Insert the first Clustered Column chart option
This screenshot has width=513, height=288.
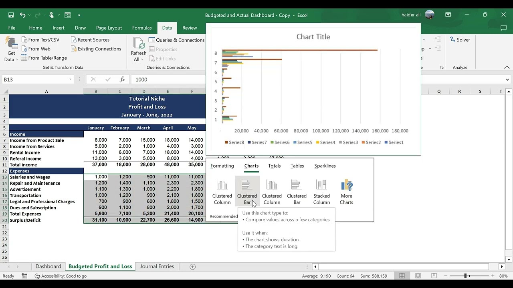pyautogui.click(x=222, y=192)
